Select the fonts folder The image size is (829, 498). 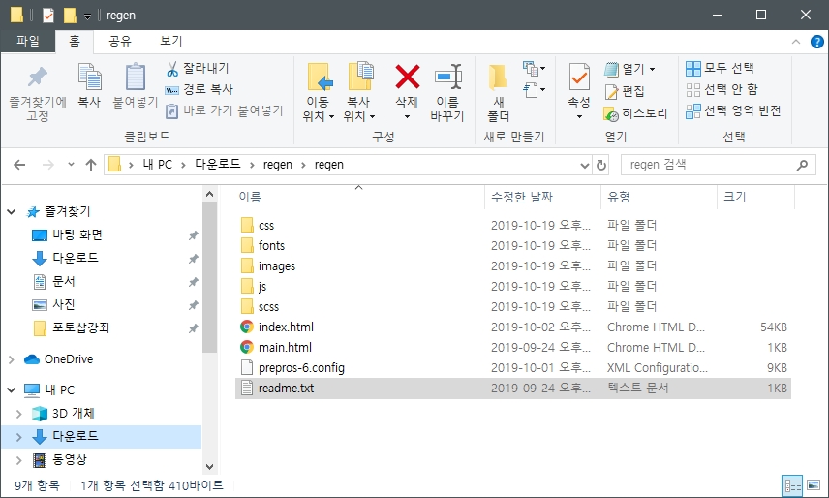(272, 246)
